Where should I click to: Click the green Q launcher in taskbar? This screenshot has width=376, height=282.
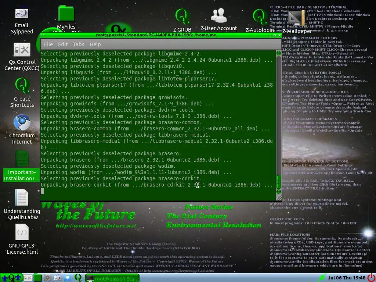coord(78,278)
